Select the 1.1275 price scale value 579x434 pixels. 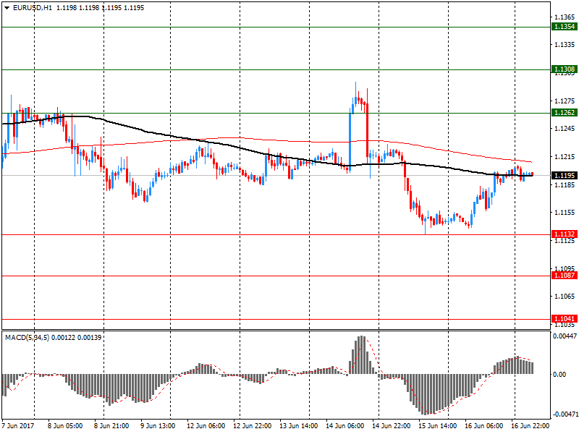tap(565, 101)
